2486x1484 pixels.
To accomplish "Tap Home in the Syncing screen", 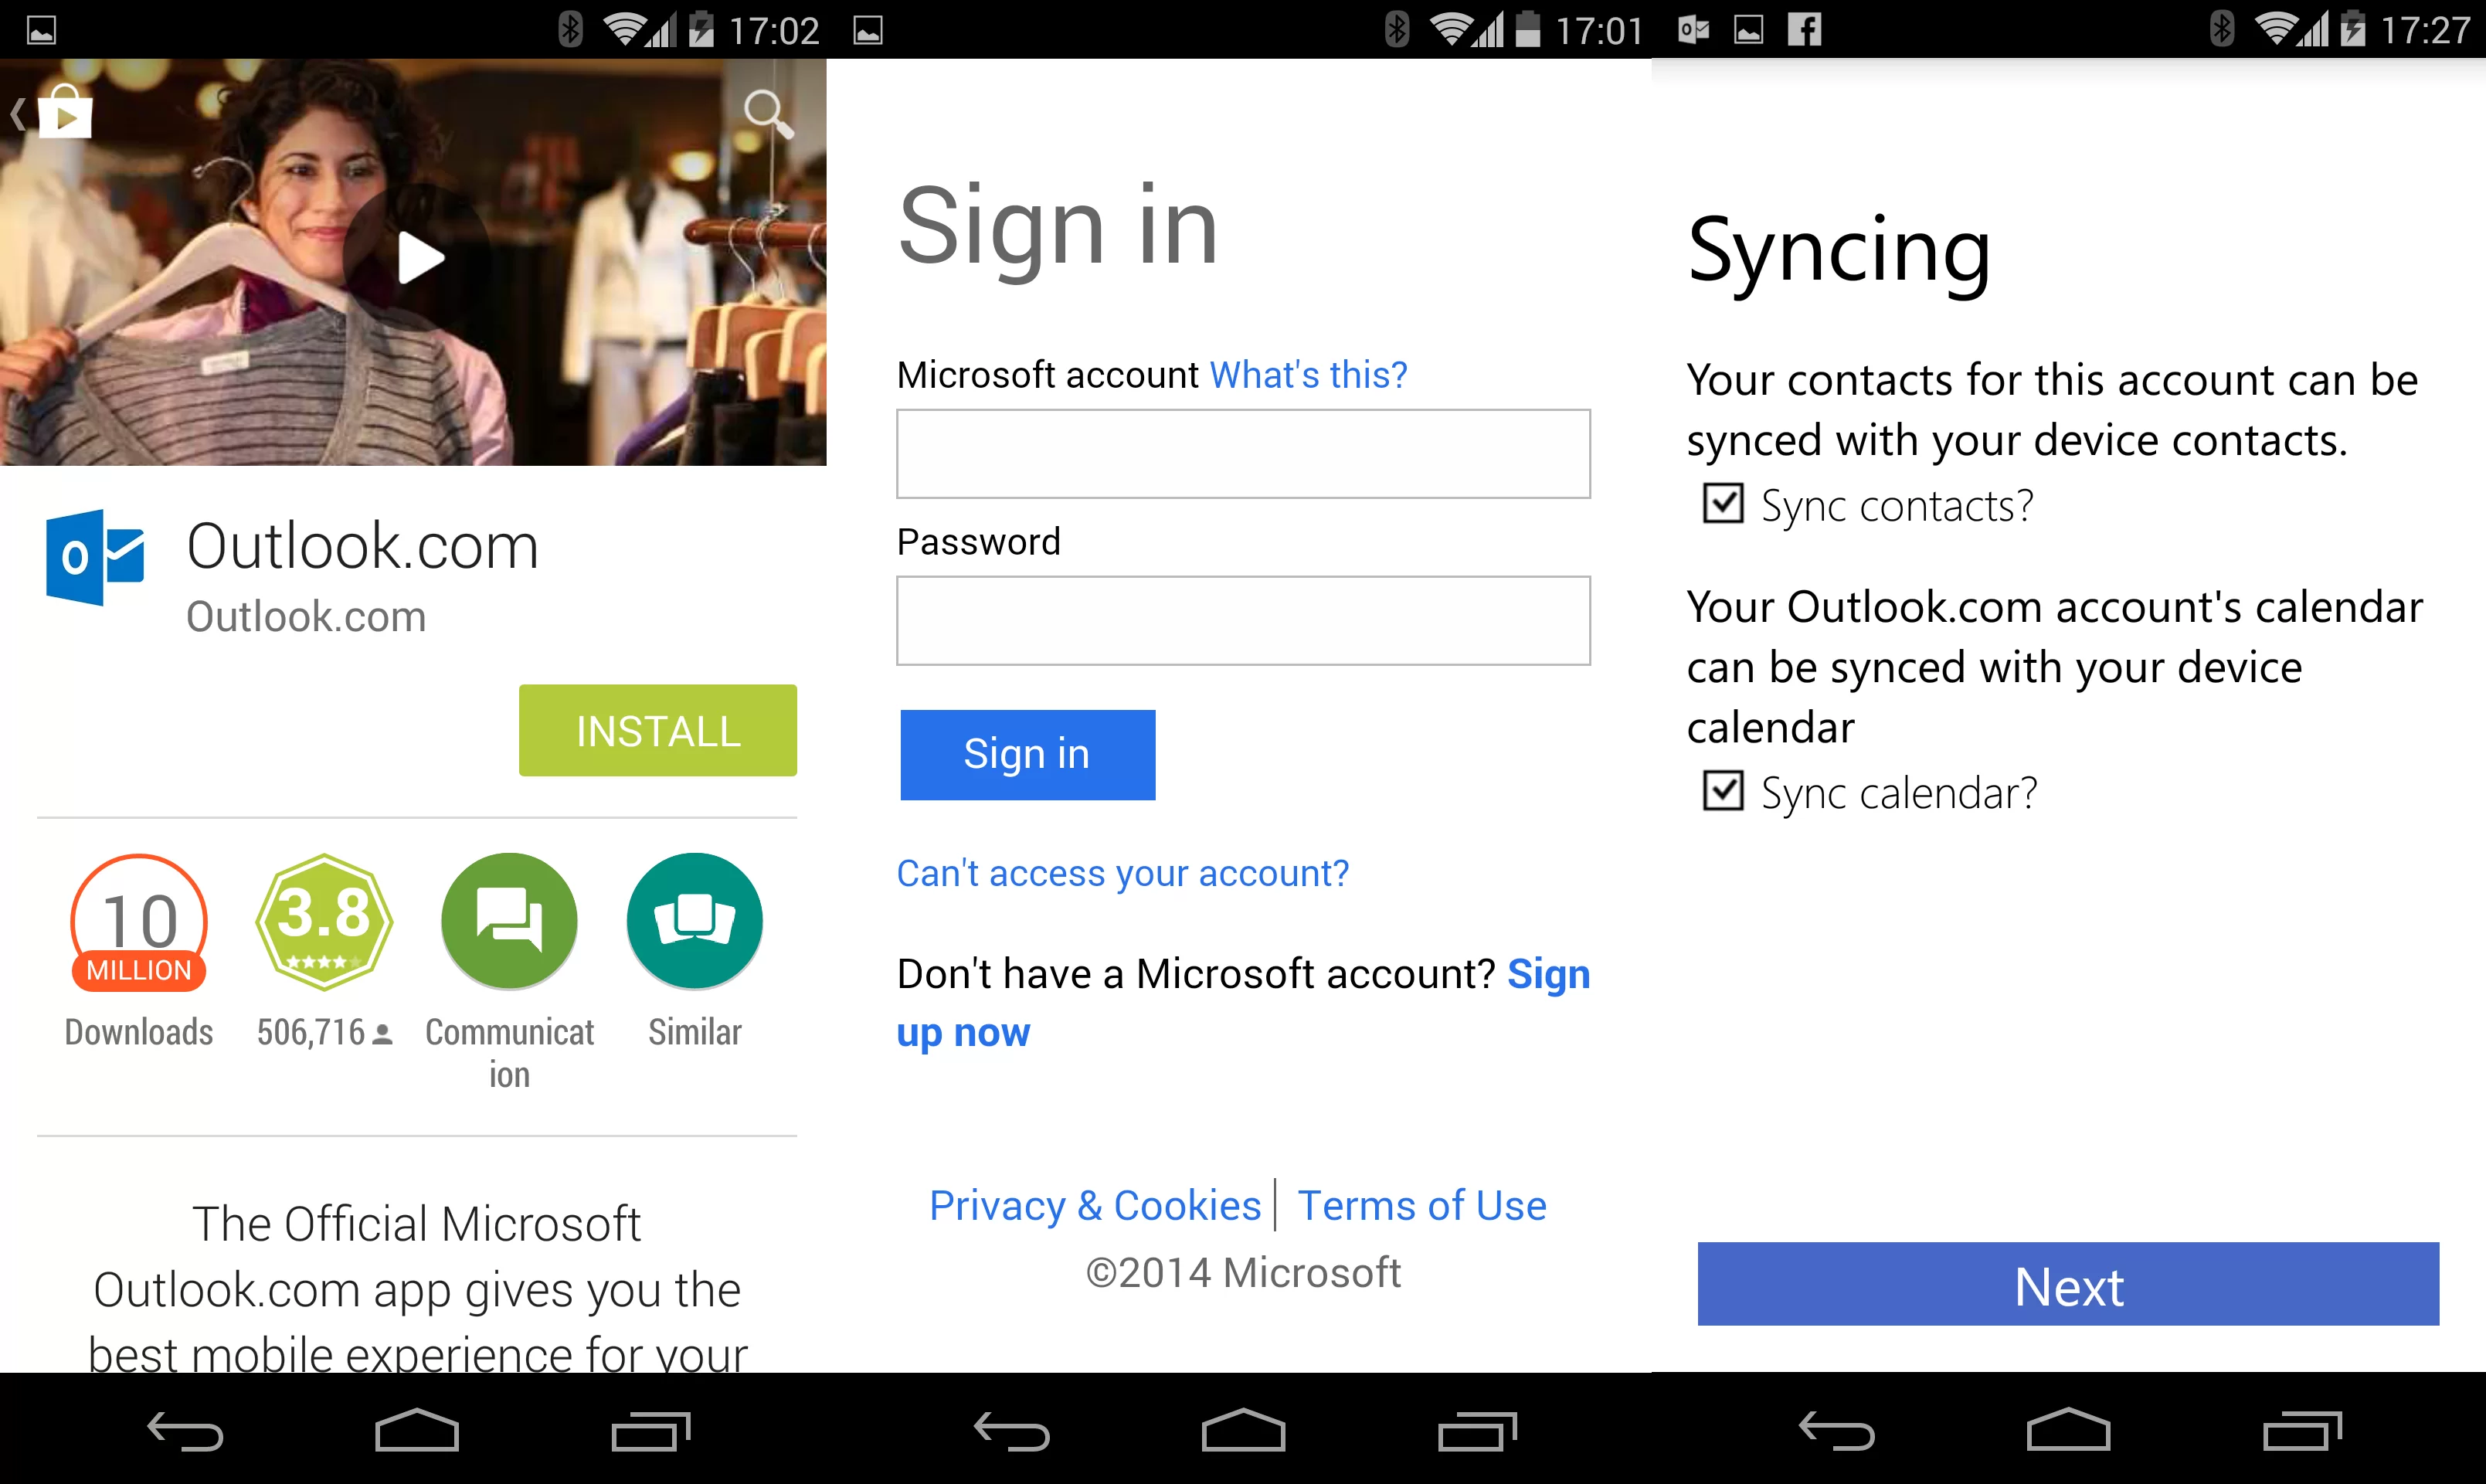I will [x=2068, y=1430].
